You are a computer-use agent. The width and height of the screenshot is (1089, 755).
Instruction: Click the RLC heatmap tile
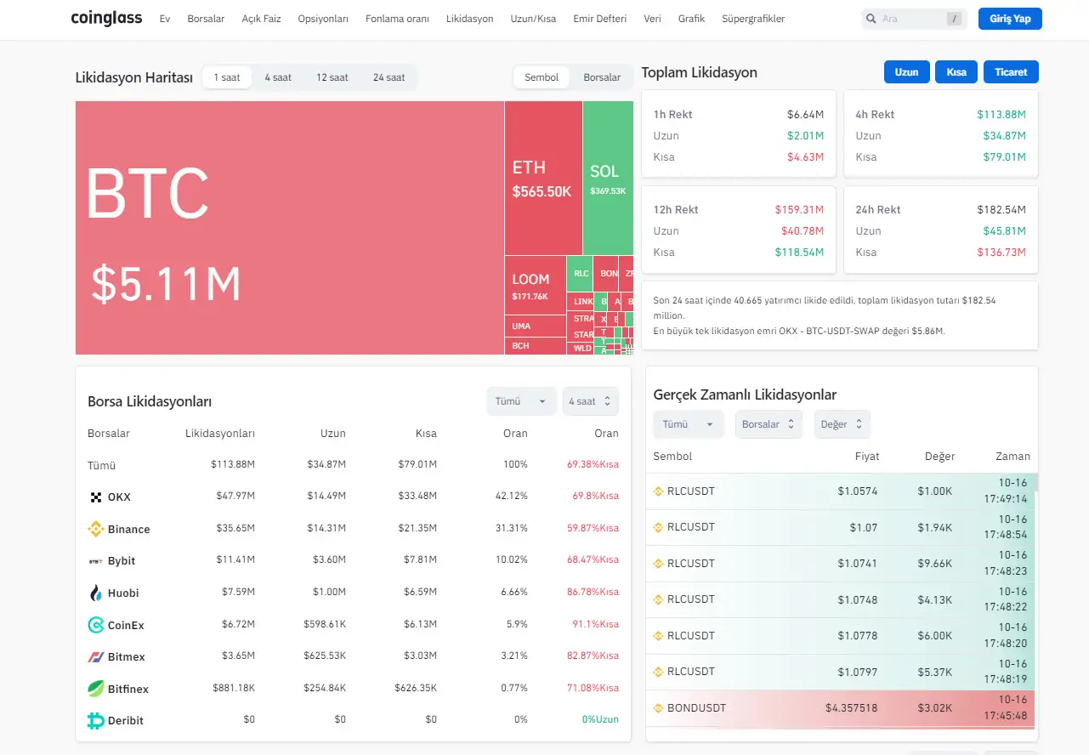click(581, 274)
